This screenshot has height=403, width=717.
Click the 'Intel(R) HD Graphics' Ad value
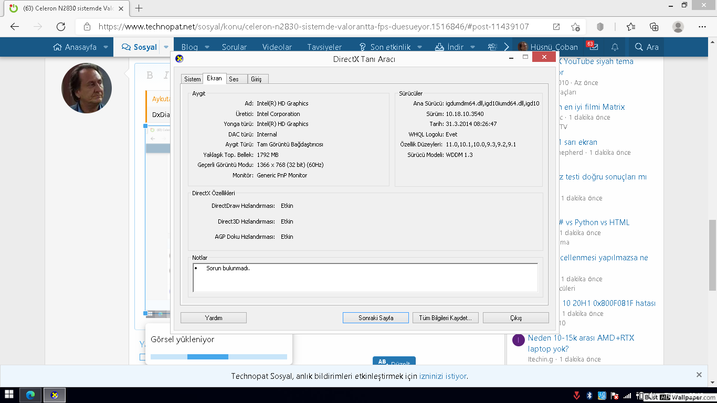pyautogui.click(x=282, y=103)
